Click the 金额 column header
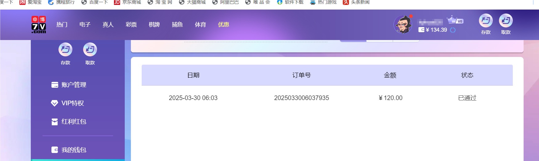The width and height of the screenshot is (539, 161). click(390, 75)
